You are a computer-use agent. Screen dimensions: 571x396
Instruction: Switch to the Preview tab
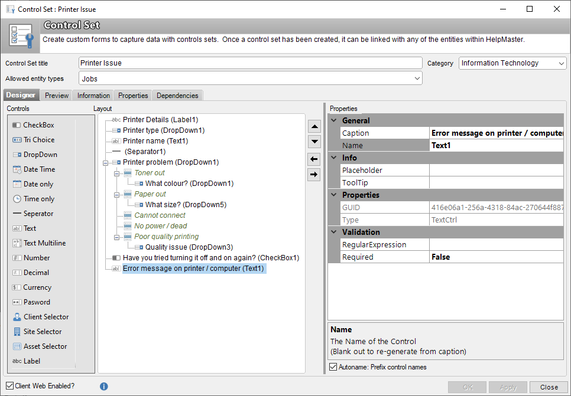pyautogui.click(x=56, y=95)
